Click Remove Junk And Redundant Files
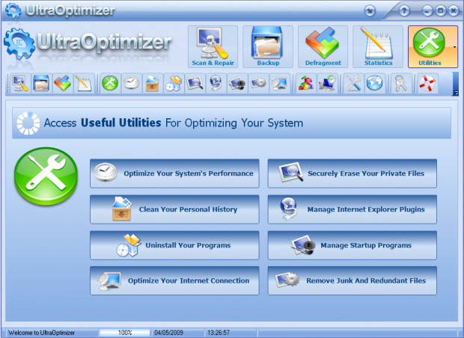464x338 pixels. (352, 280)
